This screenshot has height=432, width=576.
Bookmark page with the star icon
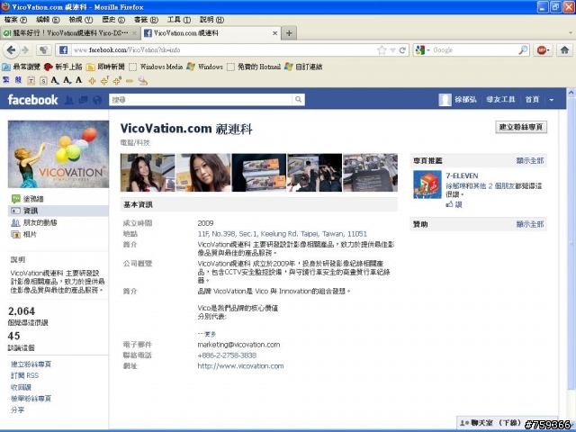click(x=382, y=50)
